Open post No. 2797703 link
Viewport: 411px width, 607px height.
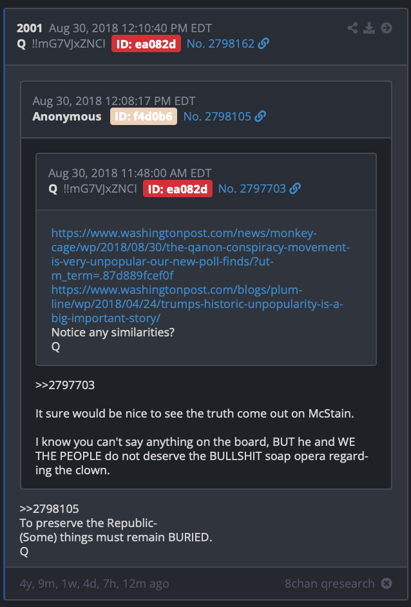coord(253,189)
